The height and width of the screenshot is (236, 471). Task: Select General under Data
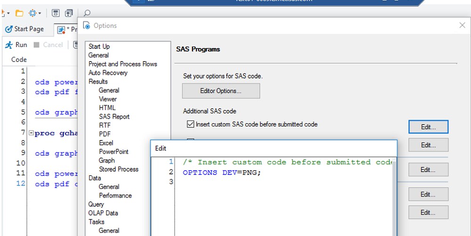click(x=109, y=187)
